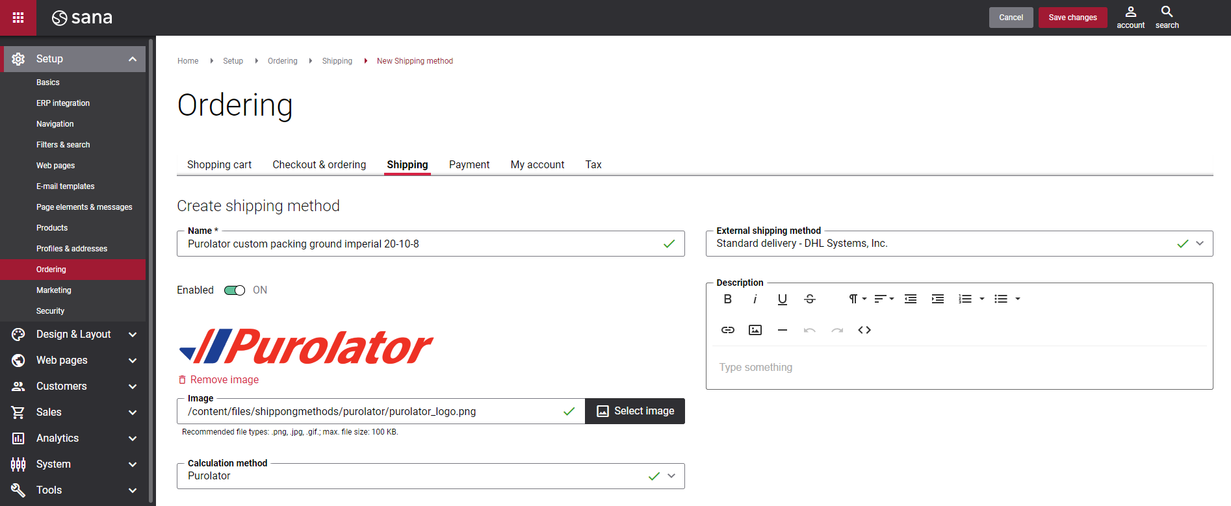The width and height of the screenshot is (1231, 506).
Task: Insert an image in Description editor
Action: click(755, 330)
